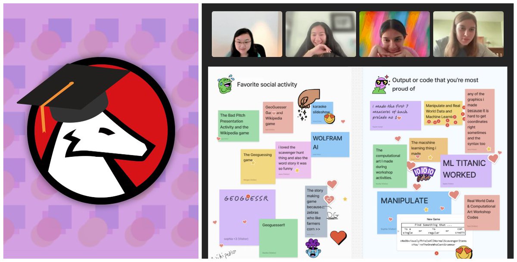Select the yellow The Geoguessing game note
517x262 pixels.
[x=258, y=167]
